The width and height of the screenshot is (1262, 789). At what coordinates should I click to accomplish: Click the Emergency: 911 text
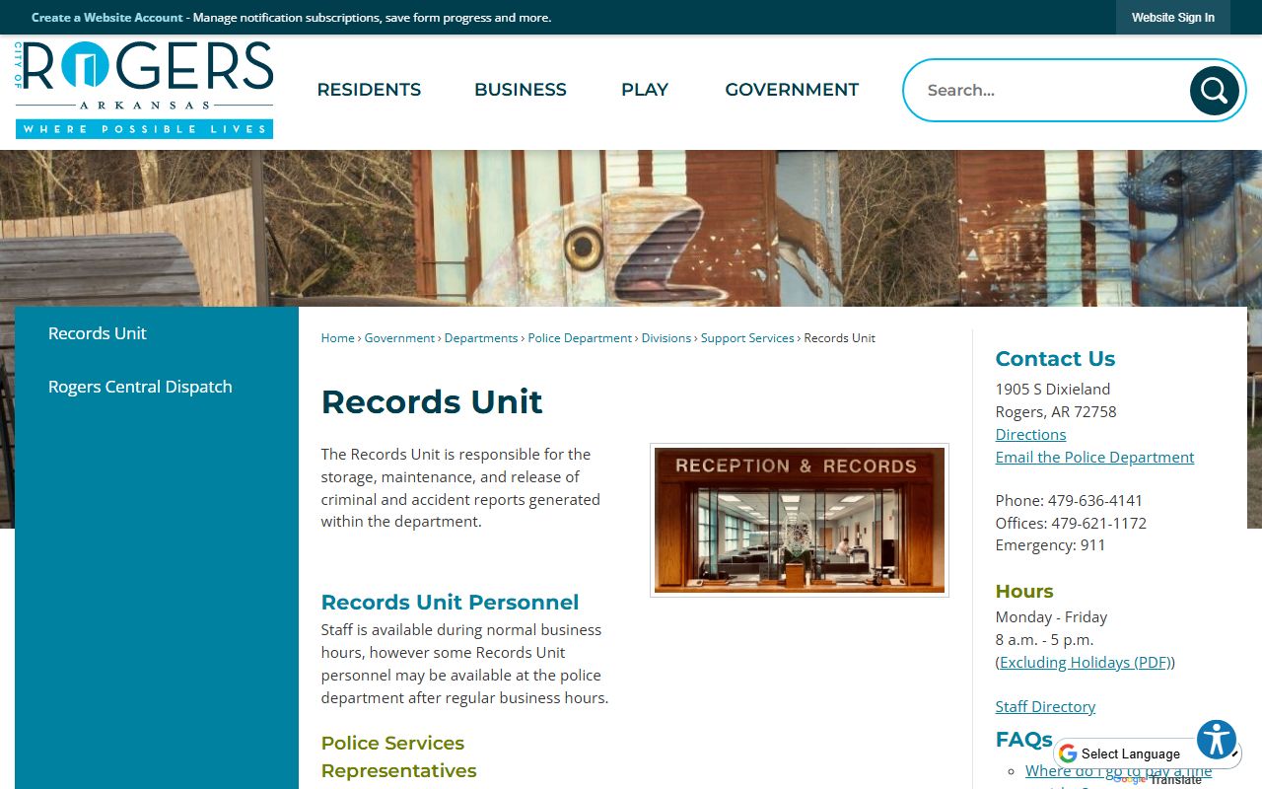(1050, 544)
